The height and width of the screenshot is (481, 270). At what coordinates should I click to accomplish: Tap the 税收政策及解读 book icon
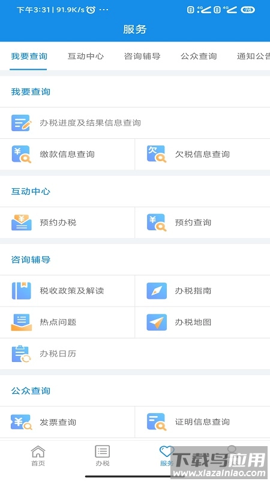[x=22, y=291]
